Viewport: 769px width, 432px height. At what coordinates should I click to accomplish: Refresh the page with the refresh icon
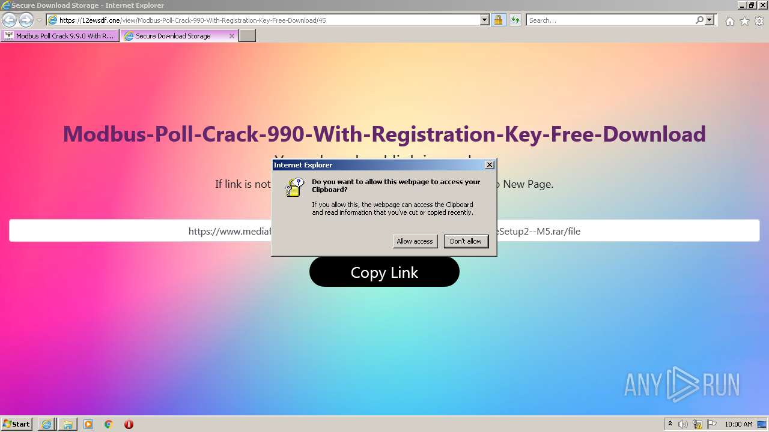515,20
